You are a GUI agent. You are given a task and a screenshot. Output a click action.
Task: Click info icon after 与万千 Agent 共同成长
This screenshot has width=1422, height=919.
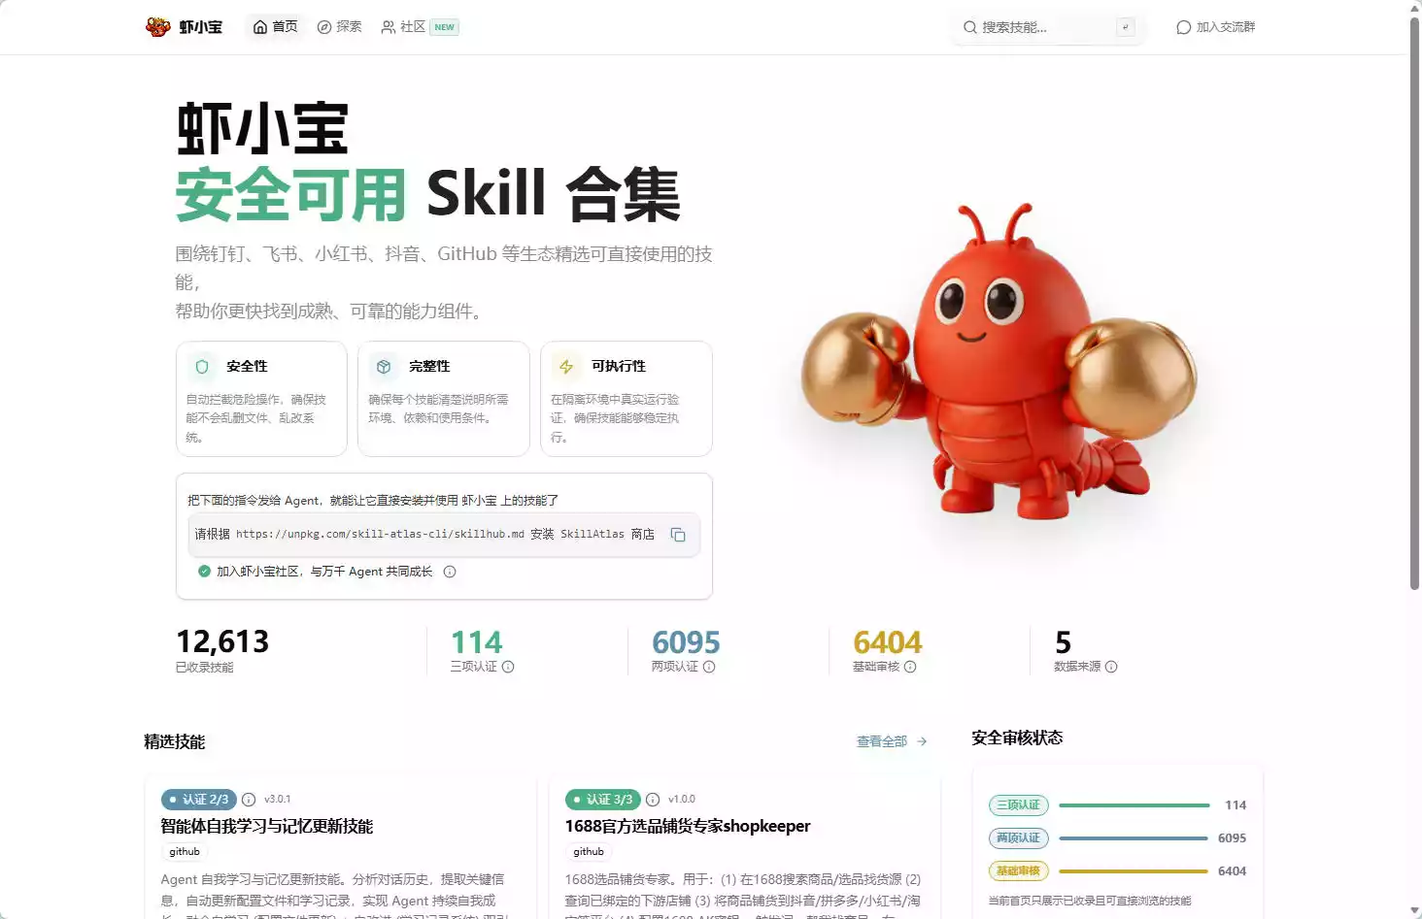click(450, 572)
